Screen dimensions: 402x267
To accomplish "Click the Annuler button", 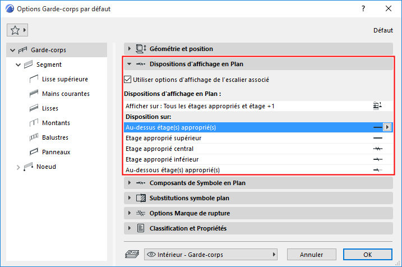I will [x=311, y=254].
